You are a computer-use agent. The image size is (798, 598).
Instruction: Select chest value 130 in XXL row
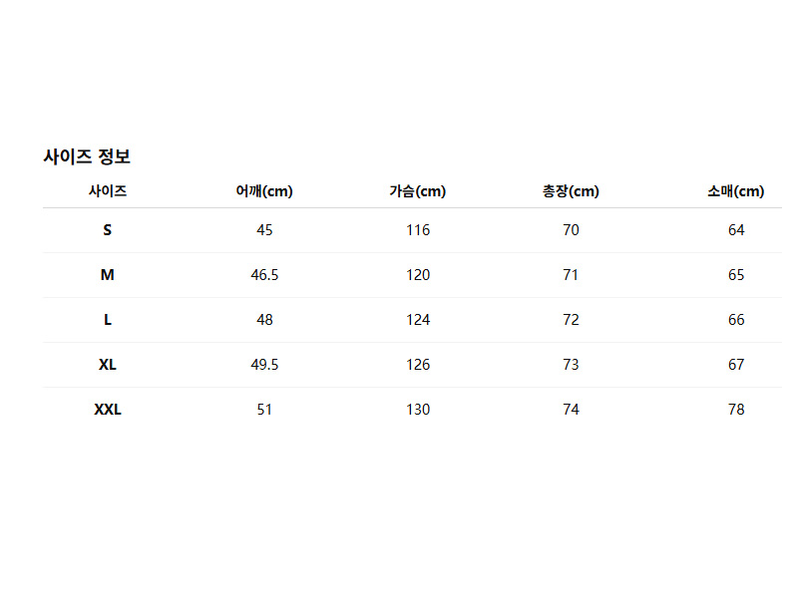click(x=418, y=410)
